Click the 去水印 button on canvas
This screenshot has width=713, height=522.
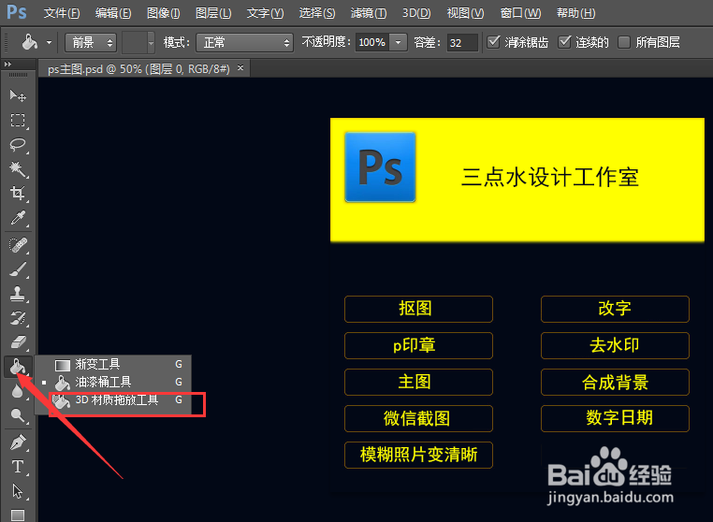pos(615,345)
